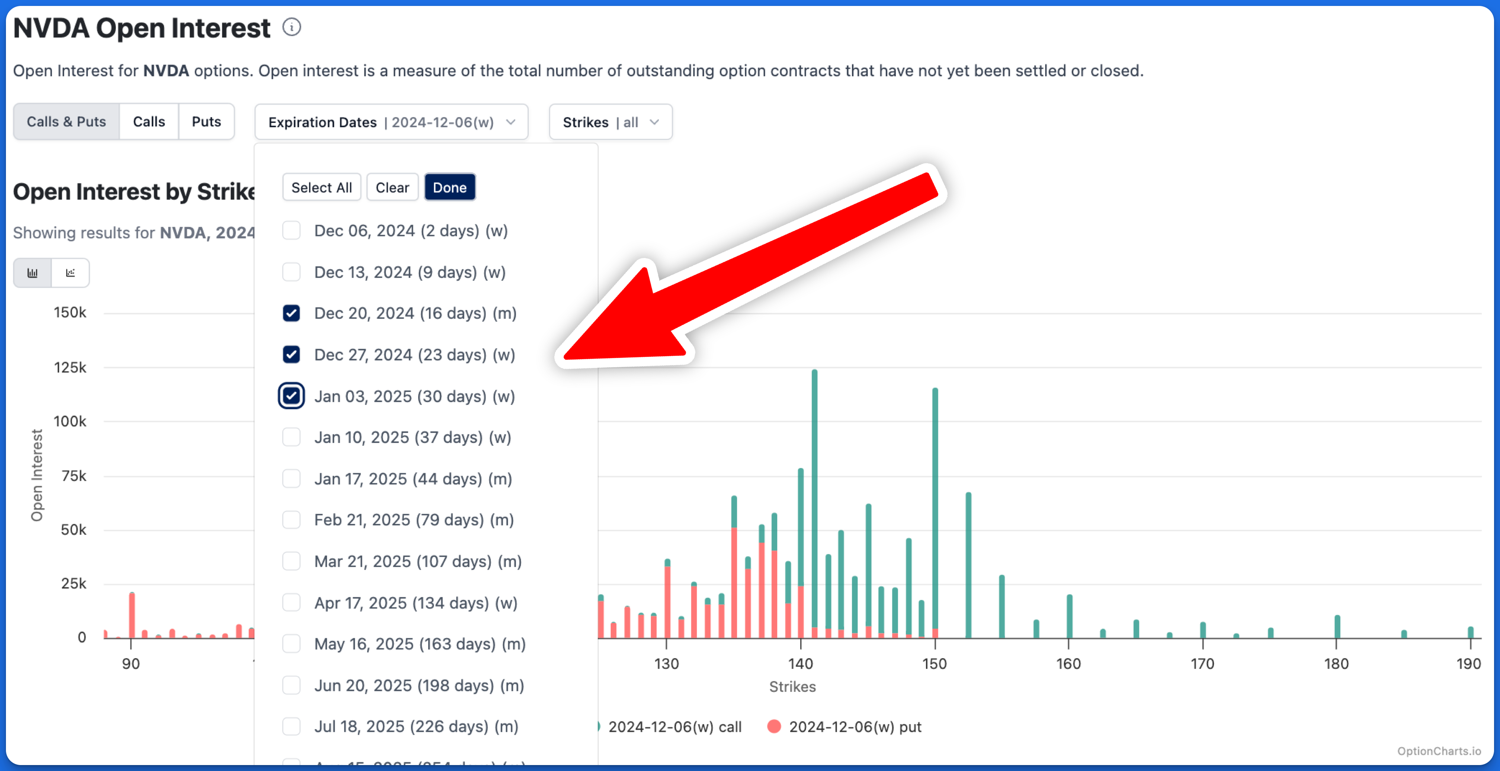Click the put bar at strike 90
The width and height of the screenshot is (1500, 771).
tap(132, 616)
